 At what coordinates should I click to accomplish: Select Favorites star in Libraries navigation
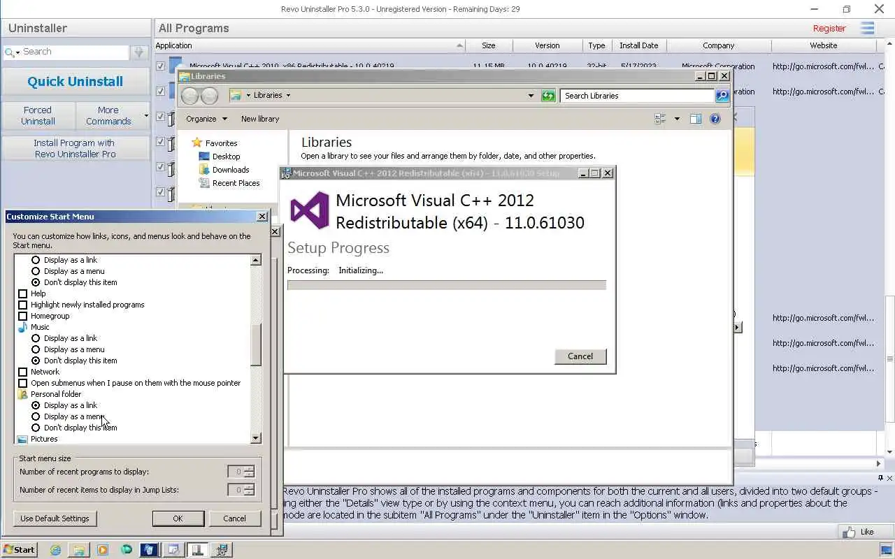(197, 143)
